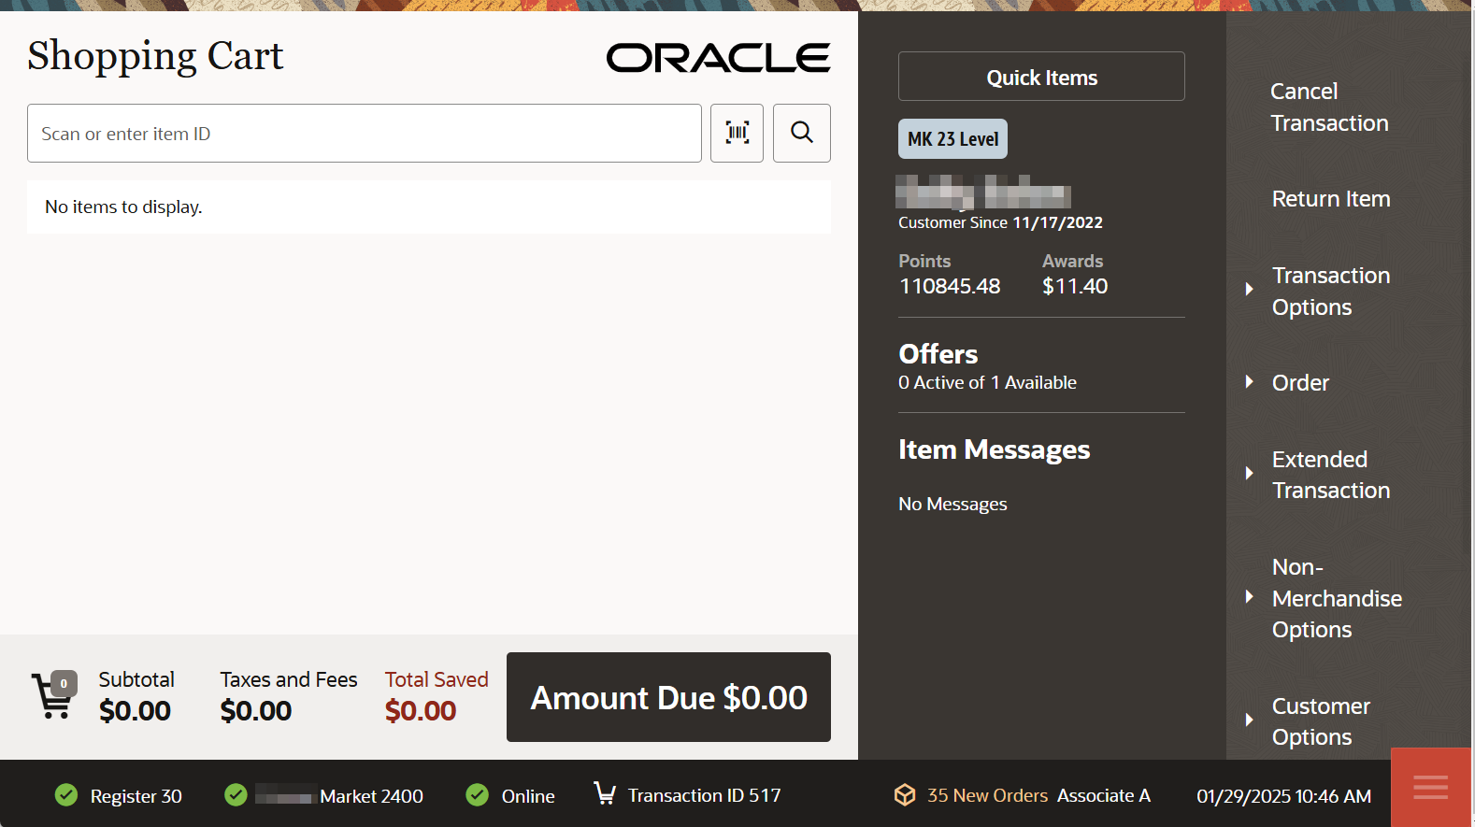Expand the Extended Transaction arrow

(x=1249, y=473)
